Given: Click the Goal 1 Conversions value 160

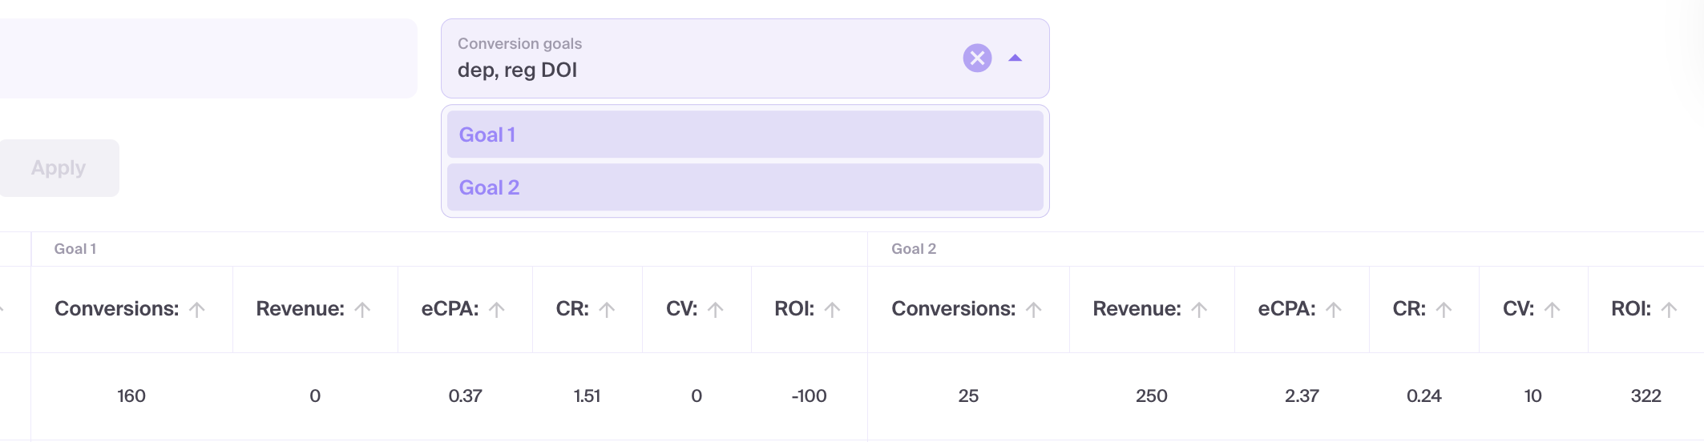Looking at the screenshot, I should coord(131,396).
